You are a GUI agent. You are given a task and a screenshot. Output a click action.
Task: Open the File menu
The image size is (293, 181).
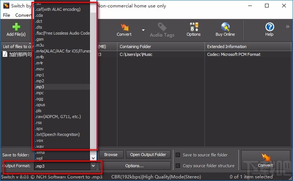[x=7, y=15]
